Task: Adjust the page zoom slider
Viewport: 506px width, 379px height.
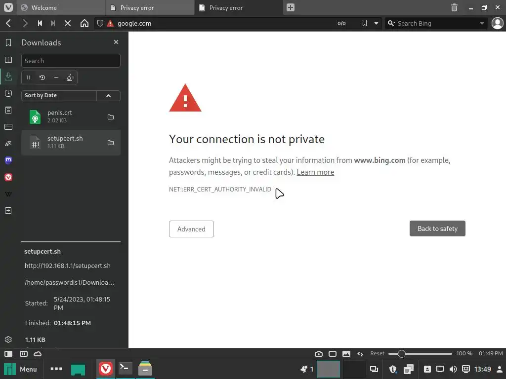Action: (x=420, y=353)
